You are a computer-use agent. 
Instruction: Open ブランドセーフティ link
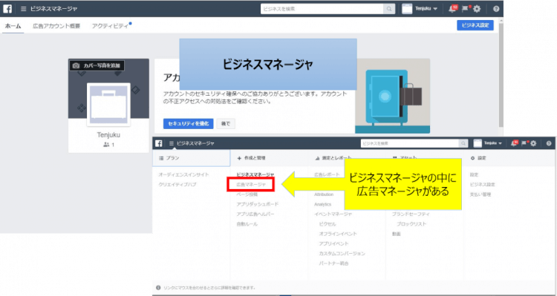click(411, 214)
